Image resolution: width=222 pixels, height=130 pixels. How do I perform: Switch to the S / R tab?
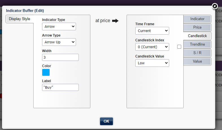pyautogui.click(x=197, y=53)
